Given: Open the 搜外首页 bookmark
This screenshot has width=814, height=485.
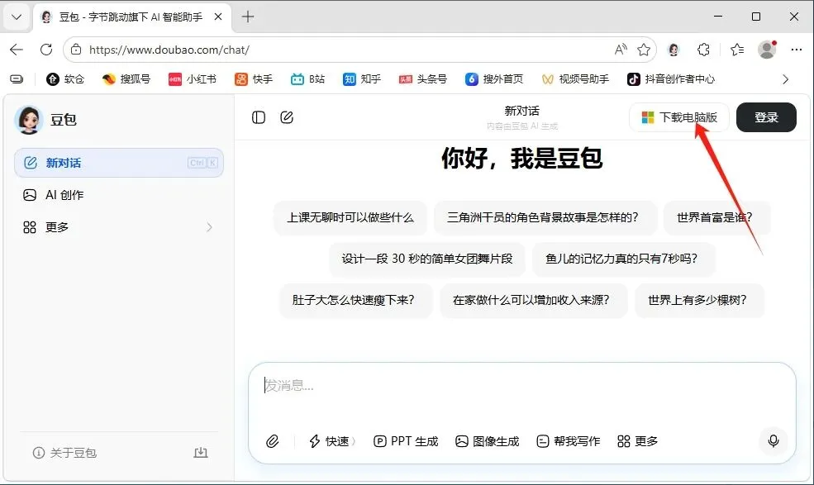Looking at the screenshot, I should [x=494, y=79].
